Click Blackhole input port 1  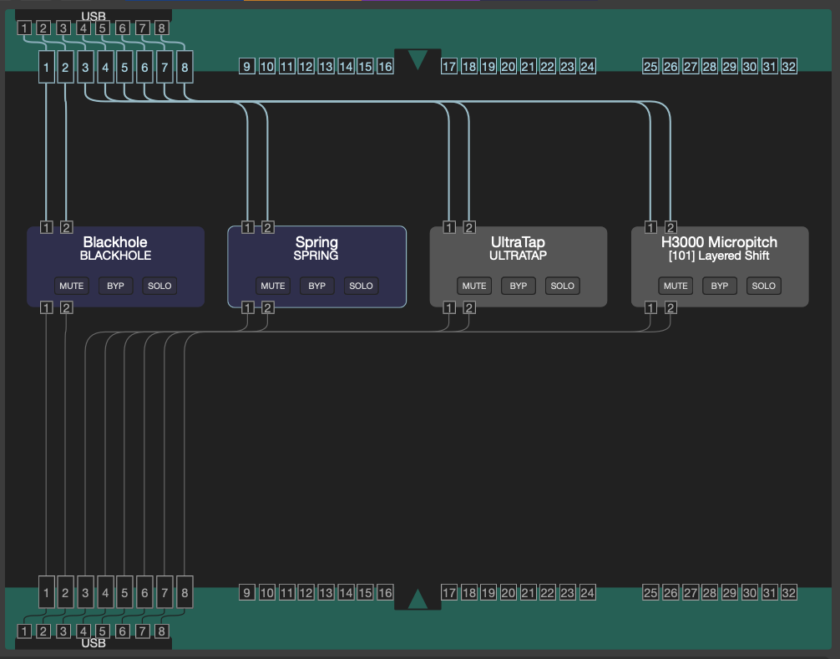47,227
